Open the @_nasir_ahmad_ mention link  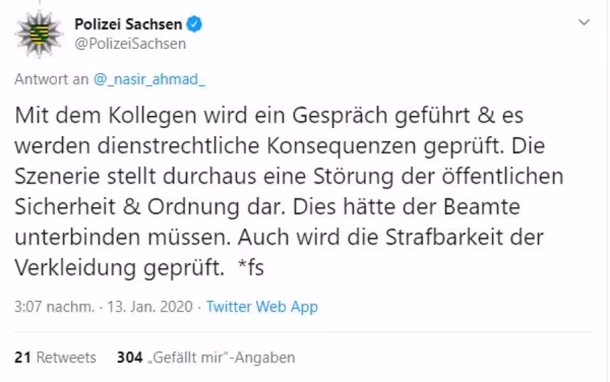click(149, 79)
